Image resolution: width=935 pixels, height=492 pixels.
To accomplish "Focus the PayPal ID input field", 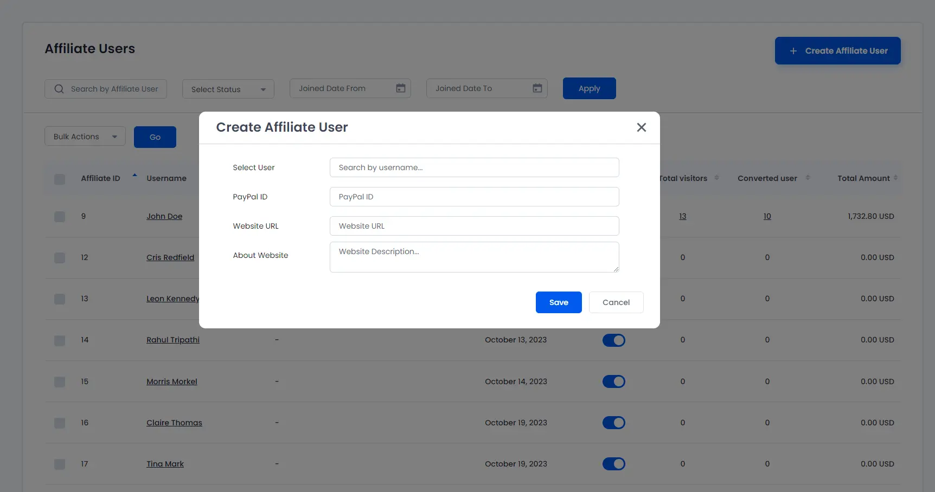I will click(x=475, y=197).
